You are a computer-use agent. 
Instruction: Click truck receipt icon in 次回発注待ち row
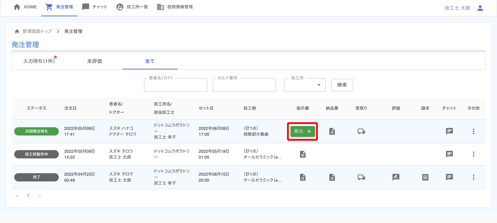361,131
